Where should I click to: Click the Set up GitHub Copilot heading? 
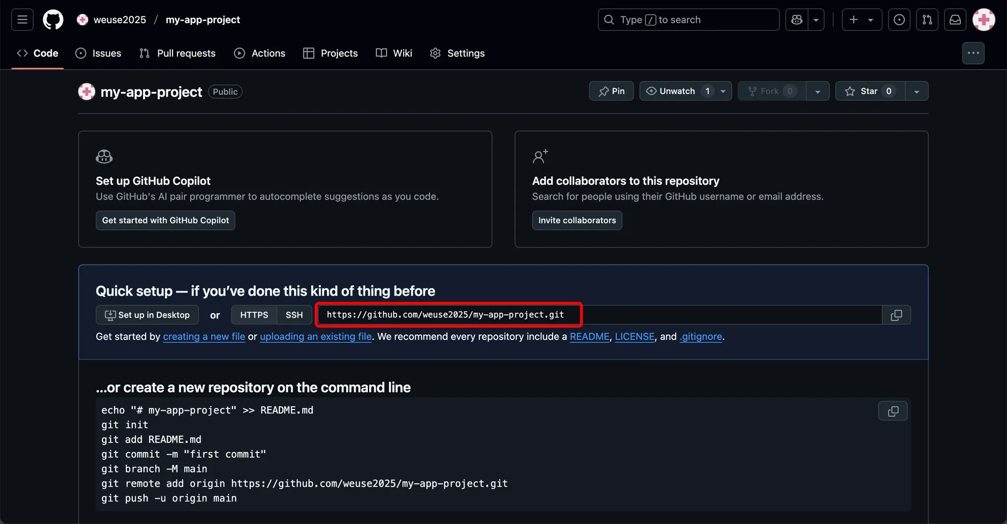(153, 181)
